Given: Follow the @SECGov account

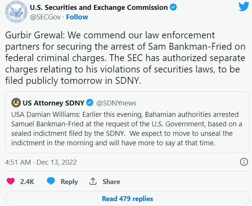Looking at the screenshot, I should pos(77,17).
